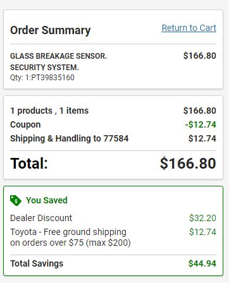The height and width of the screenshot is (283, 229).
Task: Click the $44.94 total savings amount
Action: point(202,263)
